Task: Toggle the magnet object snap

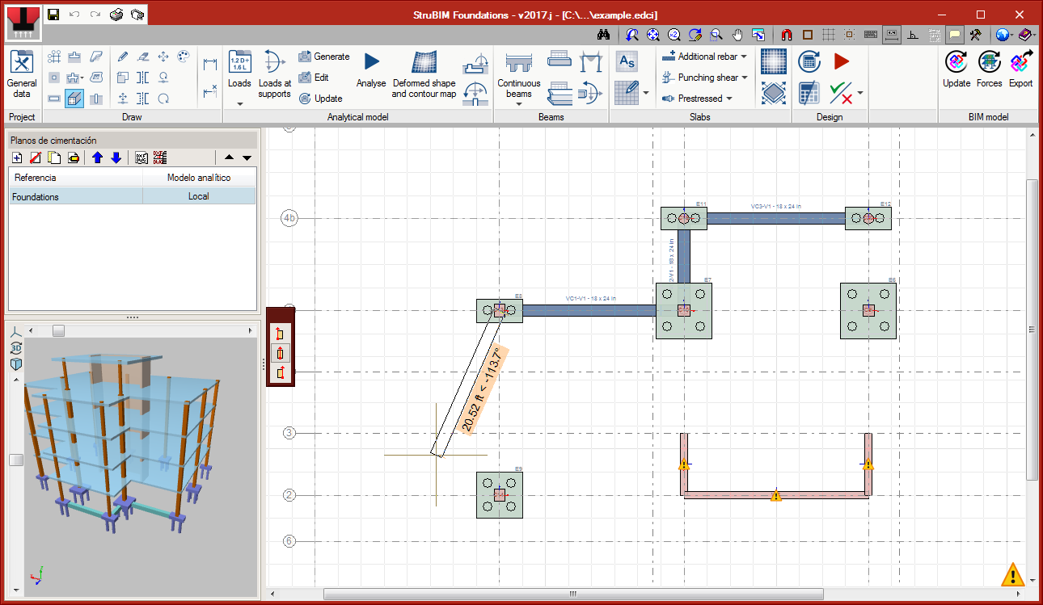Action: (x=786, y=35)
